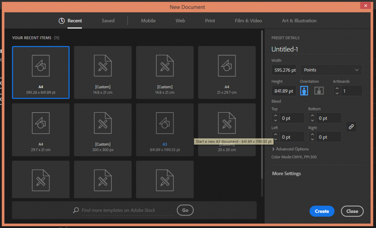
Task: Click the Bottom bleed input field
Action: 329,118
